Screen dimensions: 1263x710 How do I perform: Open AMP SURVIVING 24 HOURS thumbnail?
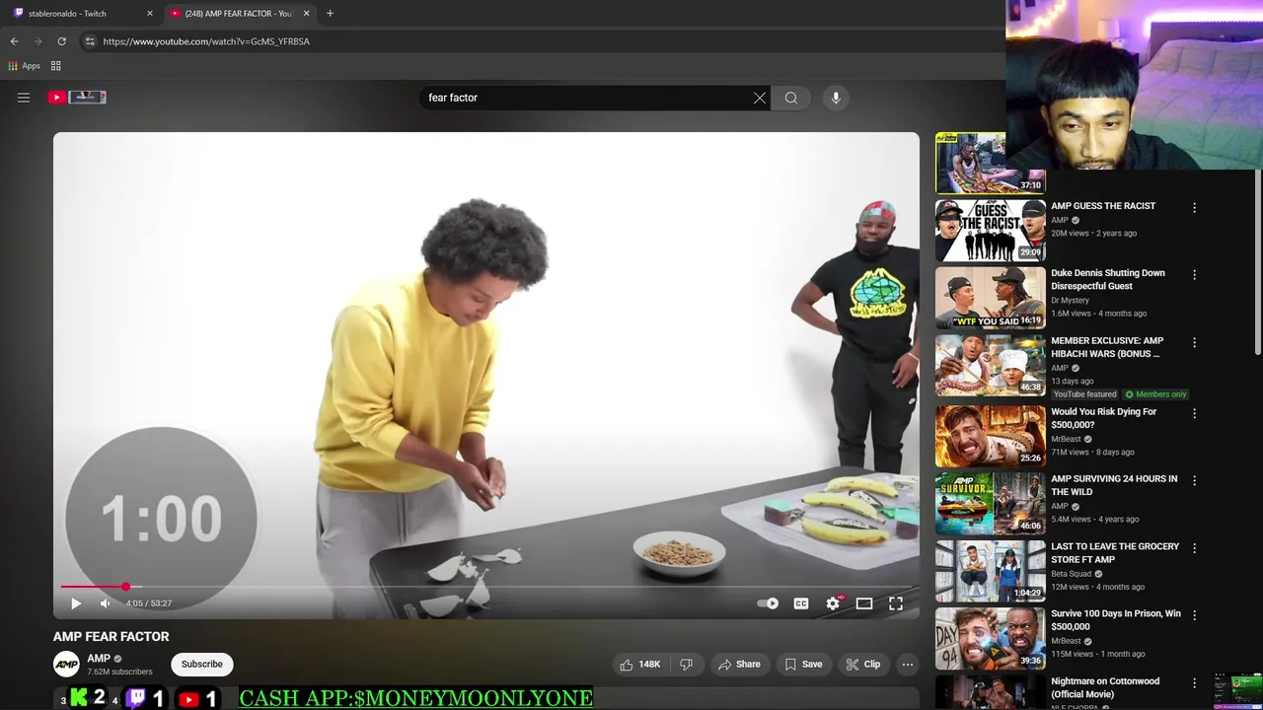coord(990,503)
